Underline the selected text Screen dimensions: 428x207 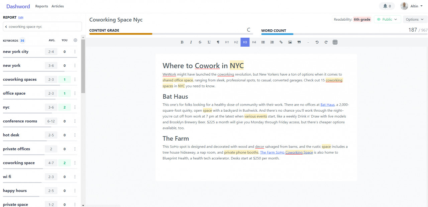[x=209, y=42]
